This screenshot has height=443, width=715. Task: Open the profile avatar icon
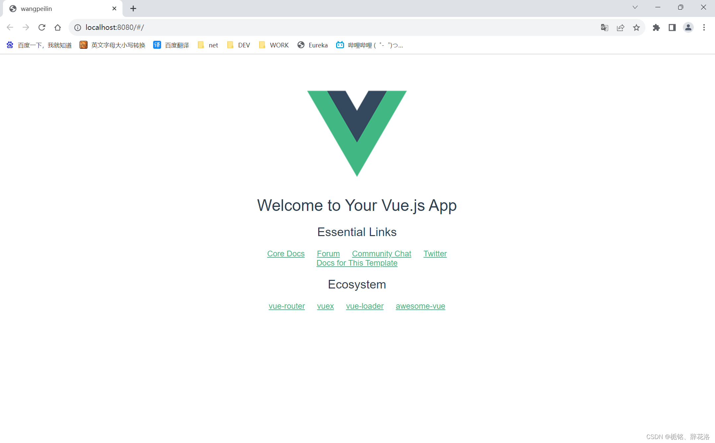(688, 28)
